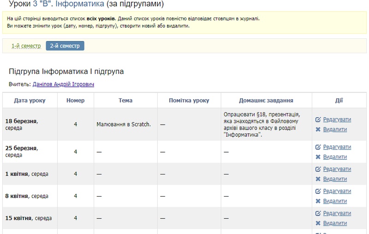The height and width of the screenshot is (234, 369).
Task: Click edit pencil icon for 1 квітня lesson
Action: coord(318,169)
